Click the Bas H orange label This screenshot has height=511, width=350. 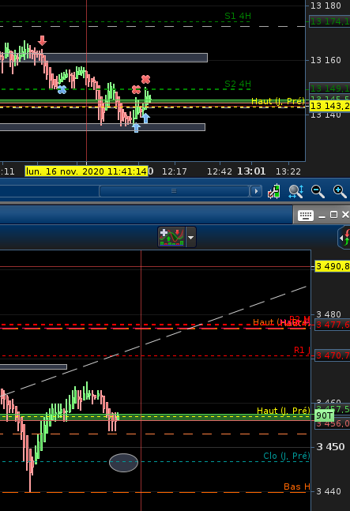(297, 487)
